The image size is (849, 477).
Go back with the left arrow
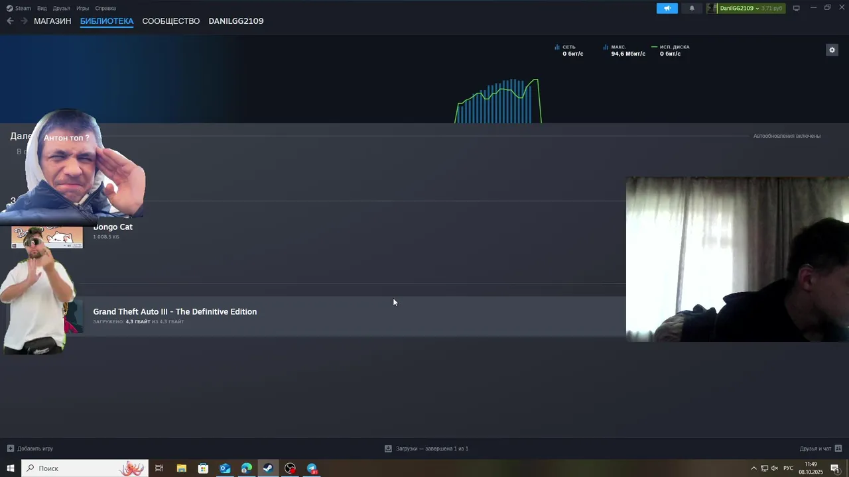(10, 21)
